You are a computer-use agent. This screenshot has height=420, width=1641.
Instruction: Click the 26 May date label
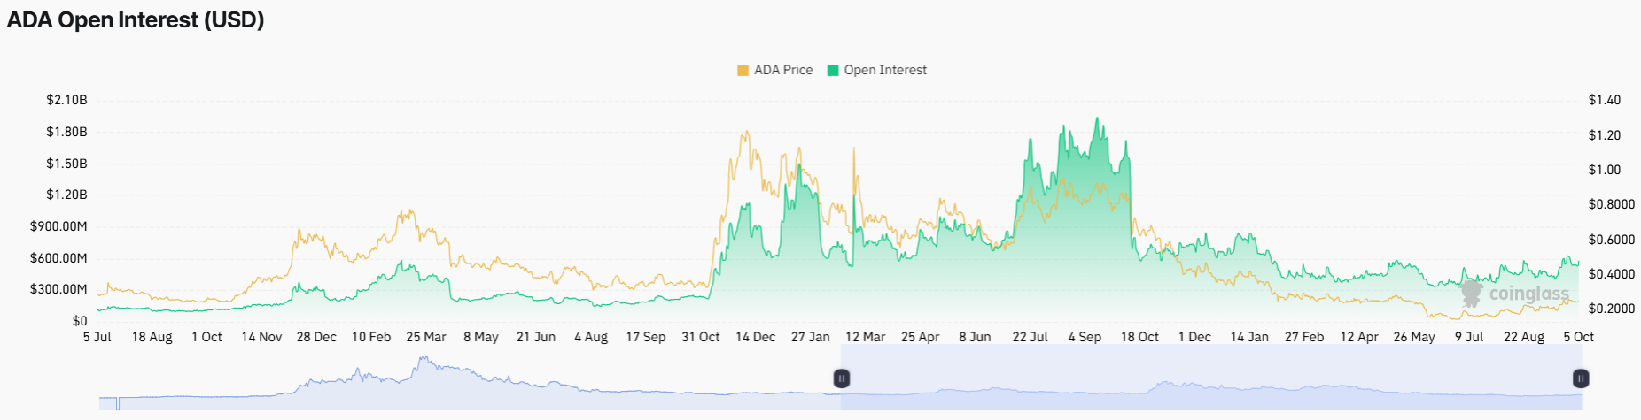pyautogui.click(x=1414, y=337)
